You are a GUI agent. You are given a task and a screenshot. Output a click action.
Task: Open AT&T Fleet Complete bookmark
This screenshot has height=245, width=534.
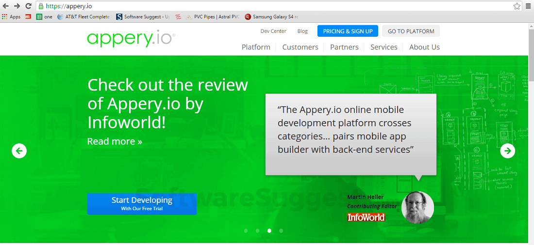(83, 16)
